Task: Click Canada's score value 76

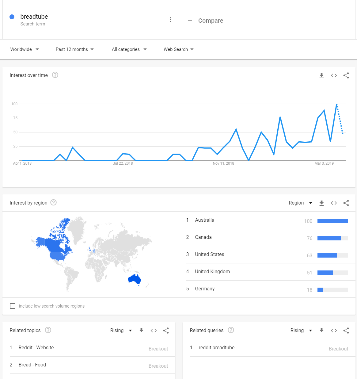Action: 310,239
